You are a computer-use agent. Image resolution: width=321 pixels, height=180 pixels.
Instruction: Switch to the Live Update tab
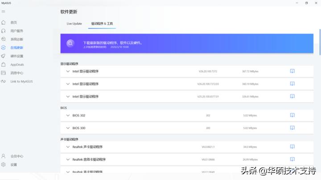pyautogui.click(x=74, y=24)
